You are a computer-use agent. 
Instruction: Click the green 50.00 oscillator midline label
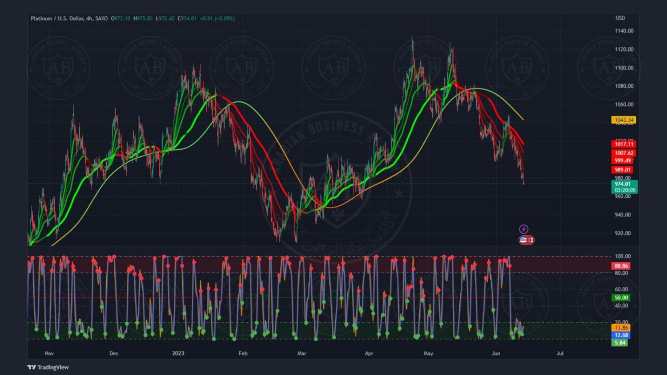[x=621, y=298]
